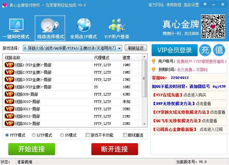Open the 一键网吧模式 monitor icon
The image size is (229, 165).
click(16, 25)
